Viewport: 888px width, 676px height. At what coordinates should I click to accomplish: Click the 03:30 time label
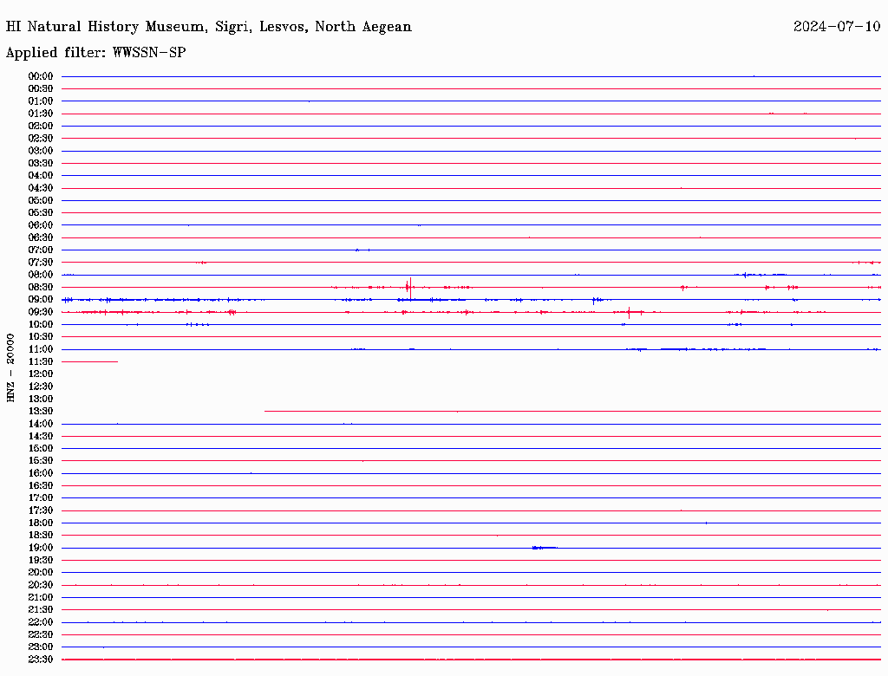[x=41, y=164]
